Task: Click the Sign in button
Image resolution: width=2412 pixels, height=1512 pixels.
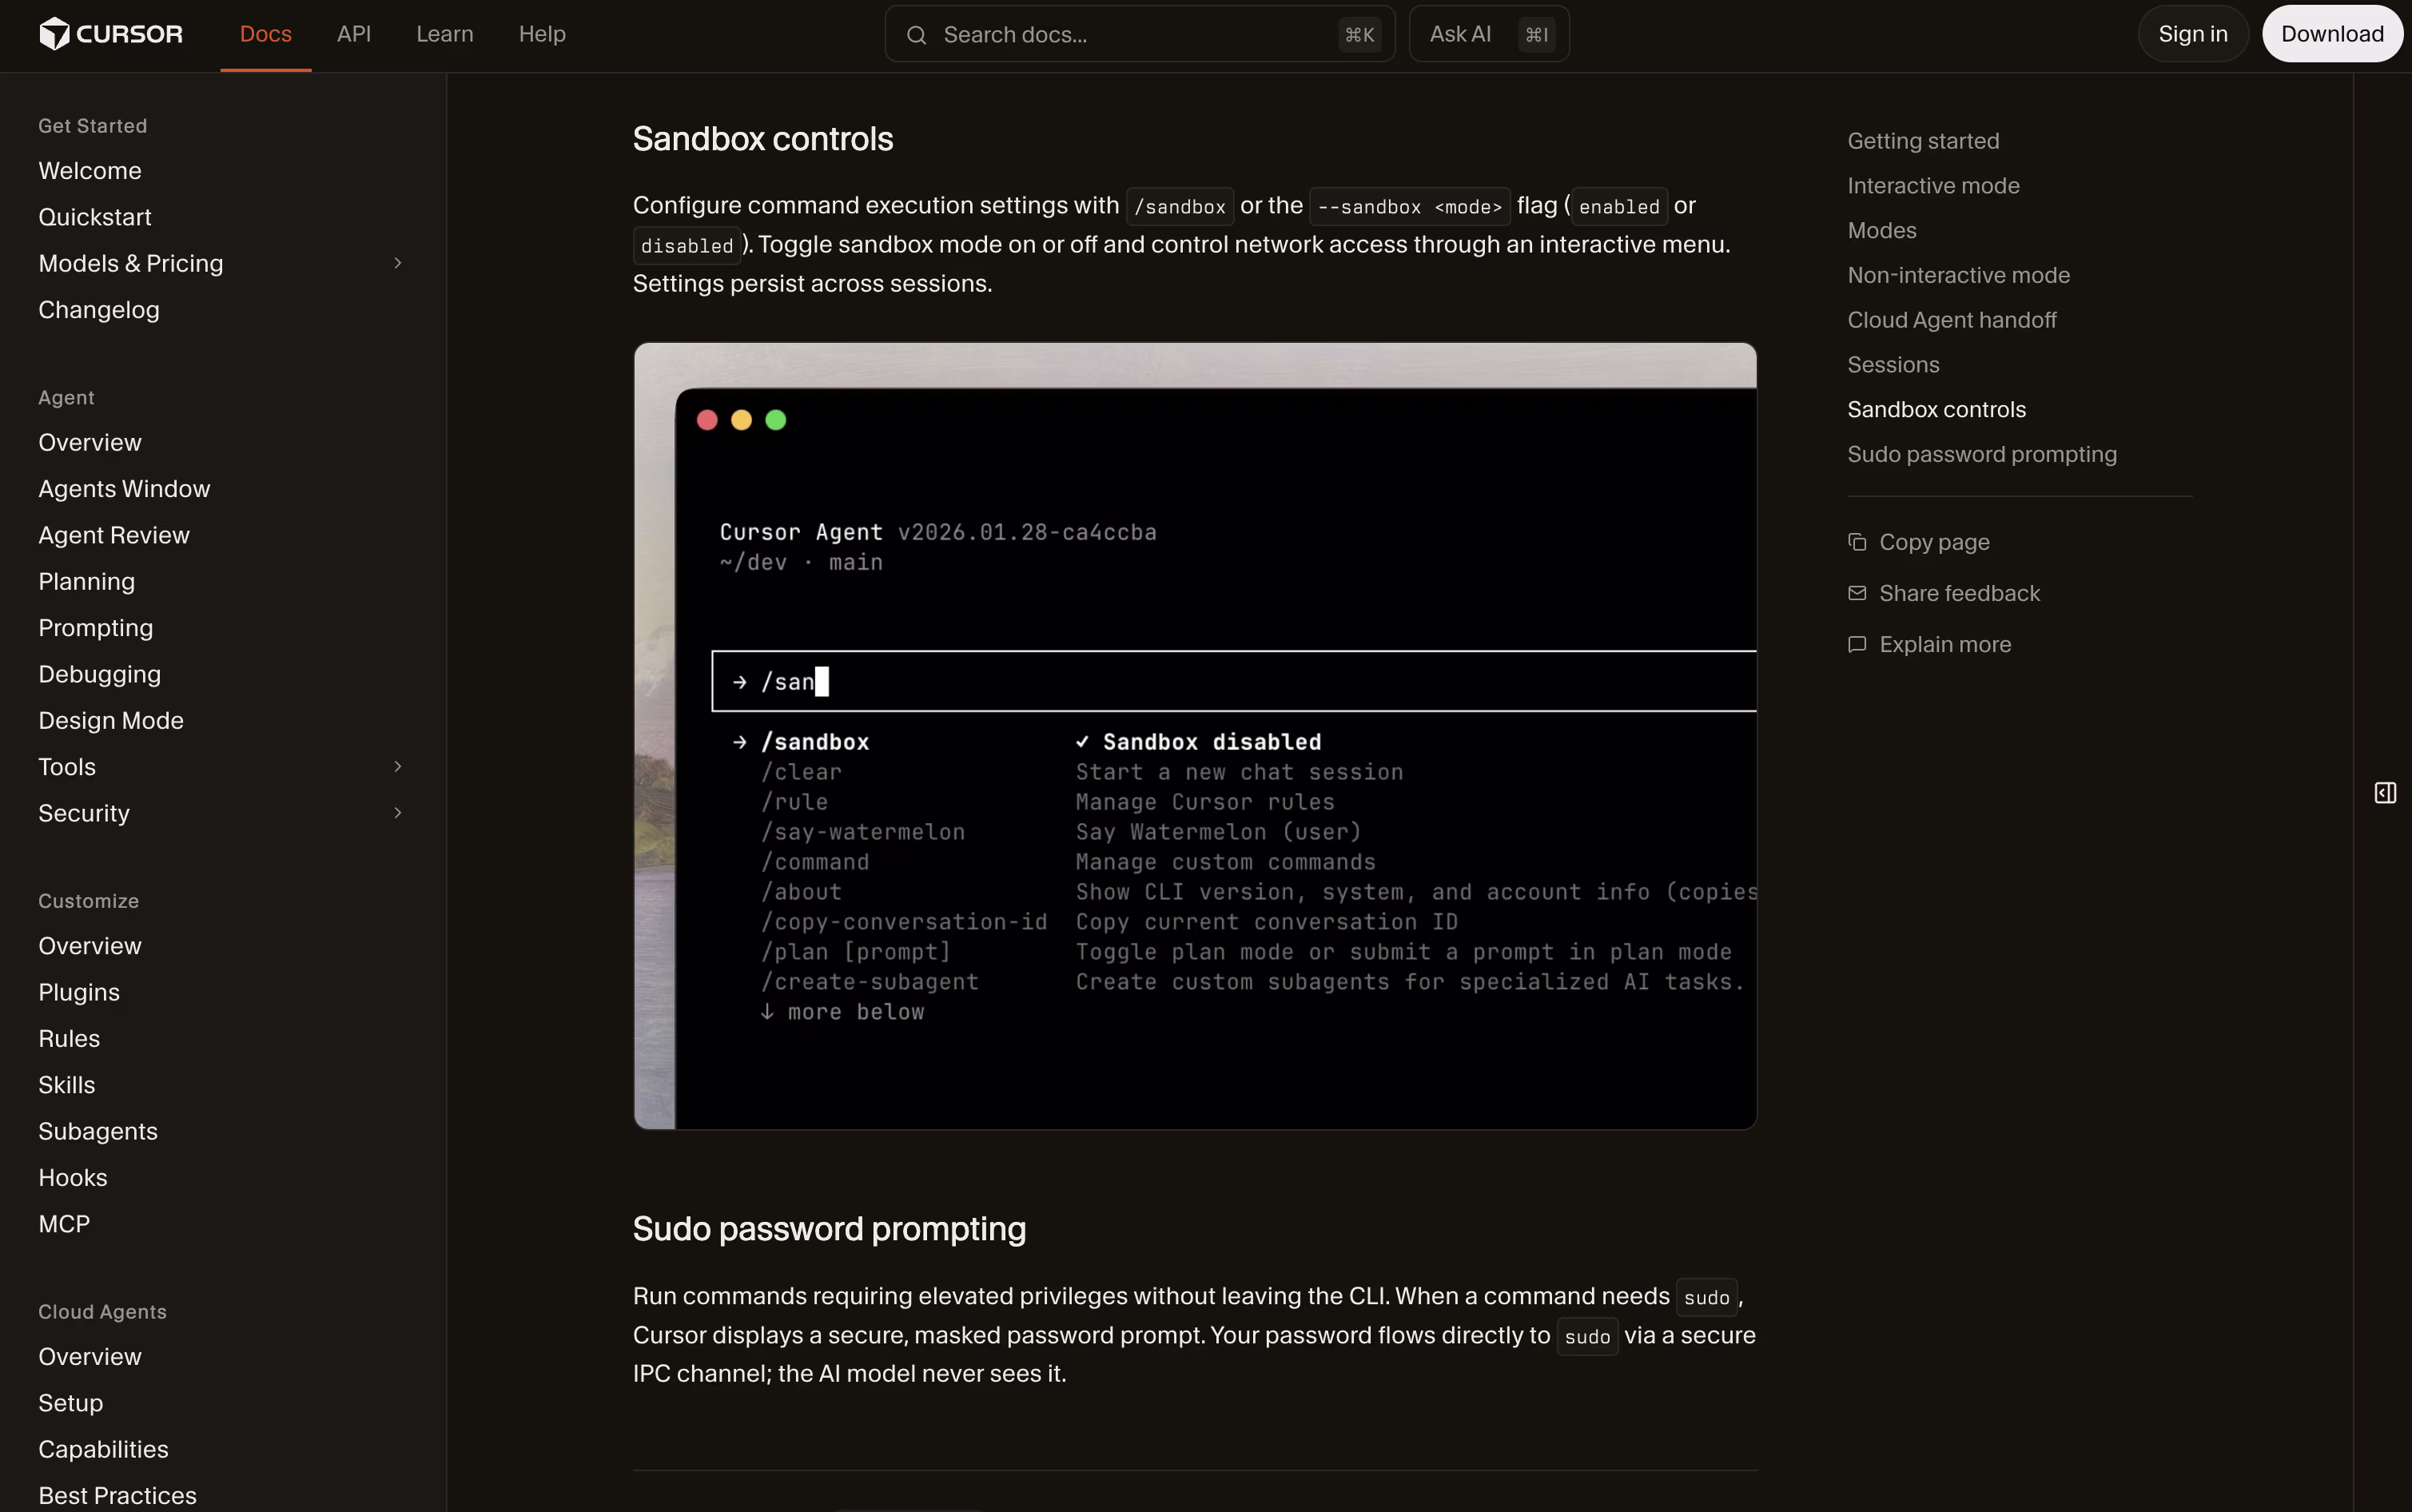Action: (2193, 34)
